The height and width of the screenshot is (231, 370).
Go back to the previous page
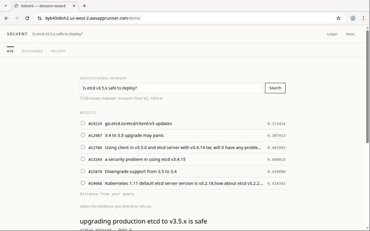(6, 18)
